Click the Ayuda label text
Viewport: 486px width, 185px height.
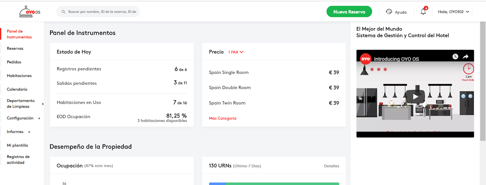[x=401, y=12]
